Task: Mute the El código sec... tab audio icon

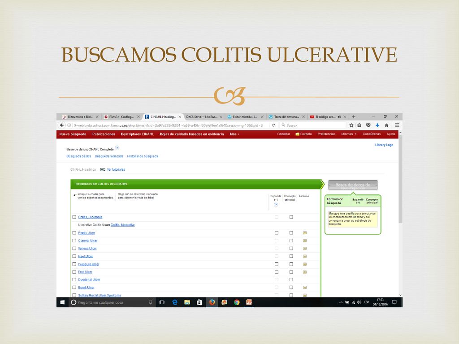Action: [339, 117]
